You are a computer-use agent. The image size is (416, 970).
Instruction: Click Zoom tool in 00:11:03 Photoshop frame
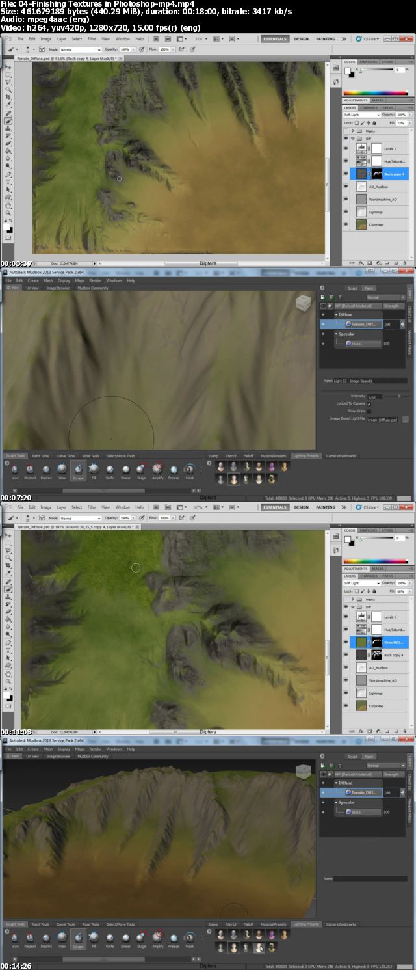(x=8, y=680)
